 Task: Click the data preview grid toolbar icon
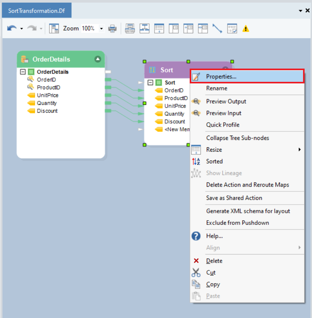point(232,28)
